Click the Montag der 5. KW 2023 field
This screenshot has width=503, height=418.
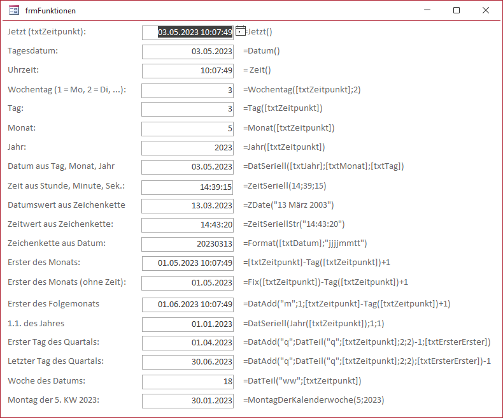pos(188,401)
